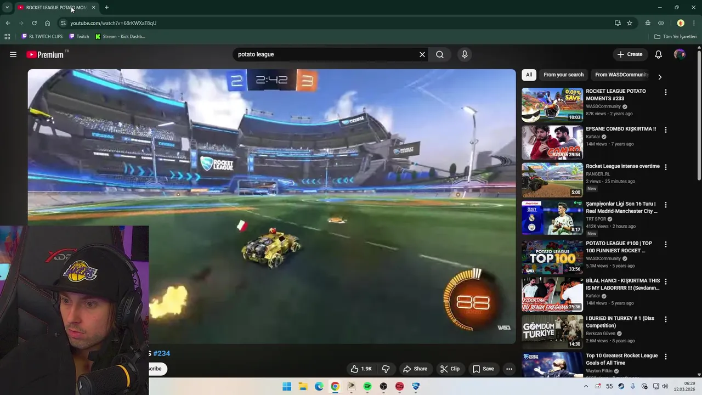The height and width of the screenshot is (395, 702).
Task: Open the Windows Start menu
Action: coord(287,386)
